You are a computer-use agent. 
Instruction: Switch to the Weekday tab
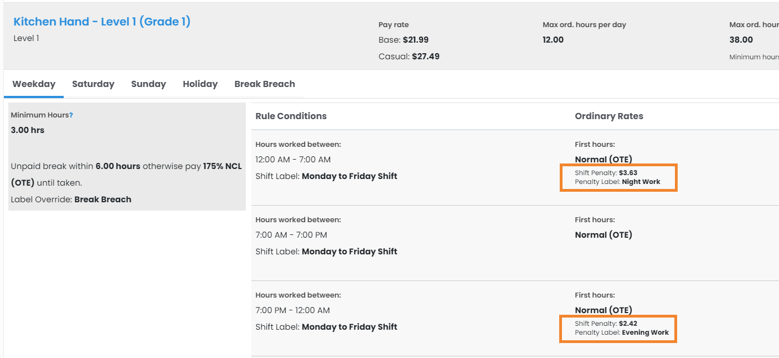tap(34, 84)
